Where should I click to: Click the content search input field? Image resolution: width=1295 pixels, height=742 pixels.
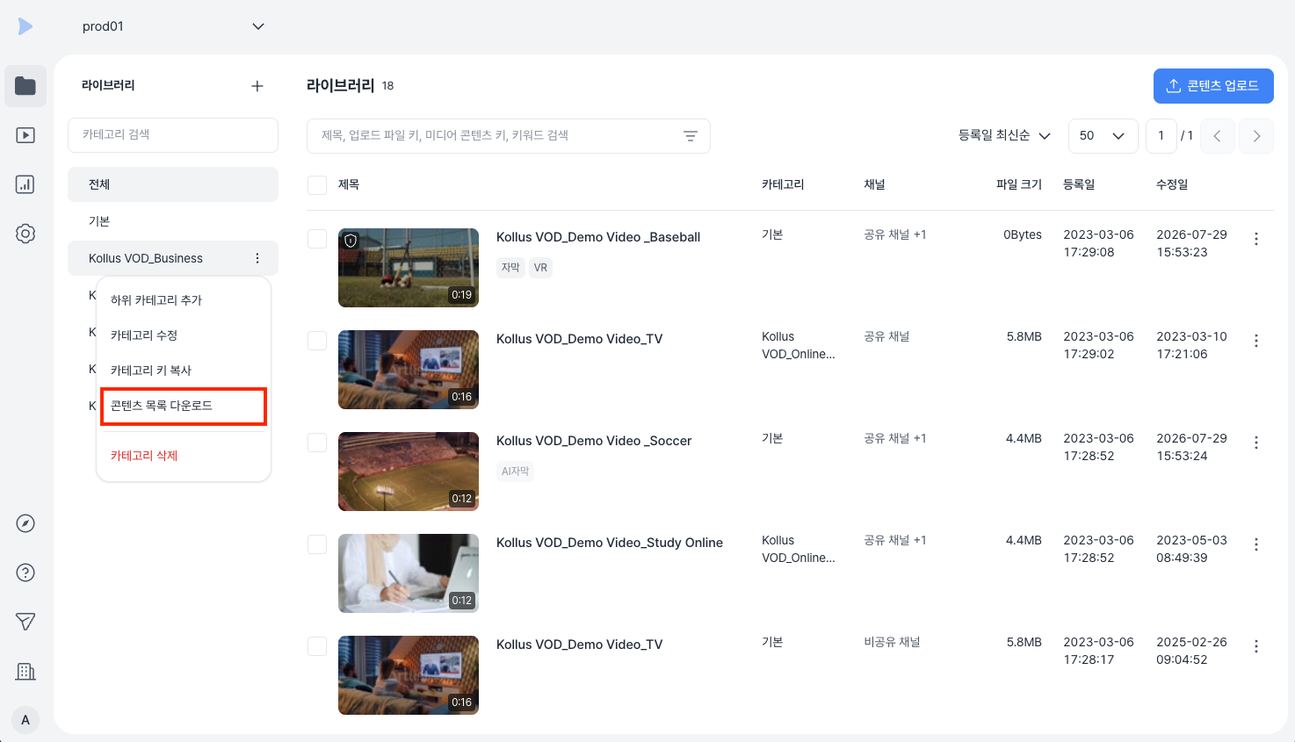point(509,136)
